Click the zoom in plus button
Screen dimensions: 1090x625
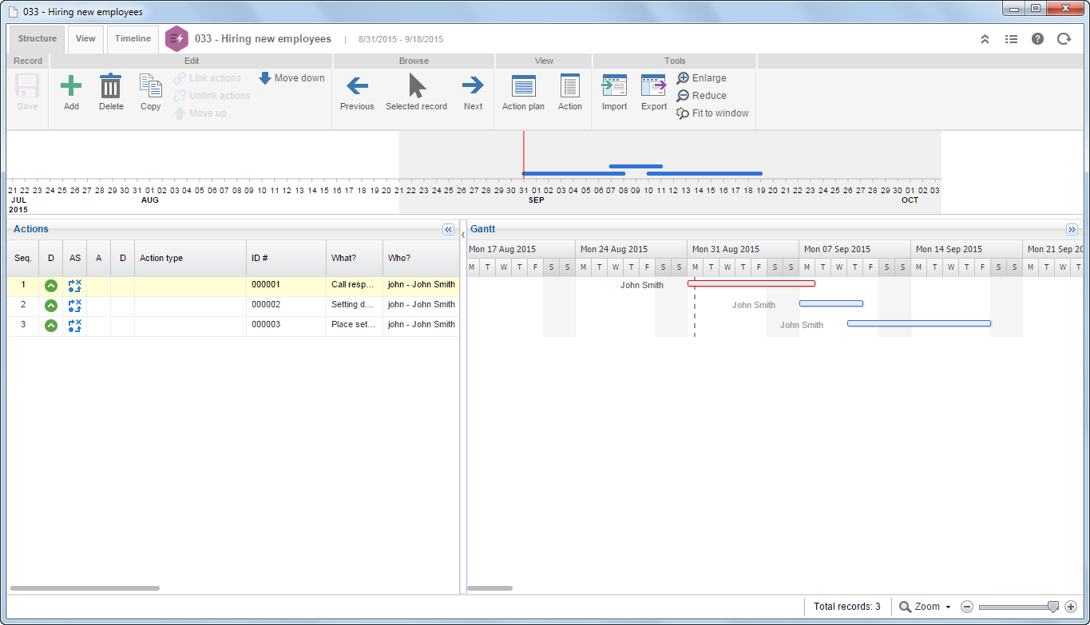[1071, 607]
